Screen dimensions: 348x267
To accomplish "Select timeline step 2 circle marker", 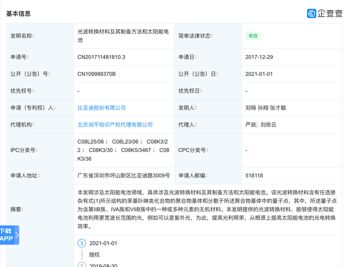I will (x=82, y=265).
